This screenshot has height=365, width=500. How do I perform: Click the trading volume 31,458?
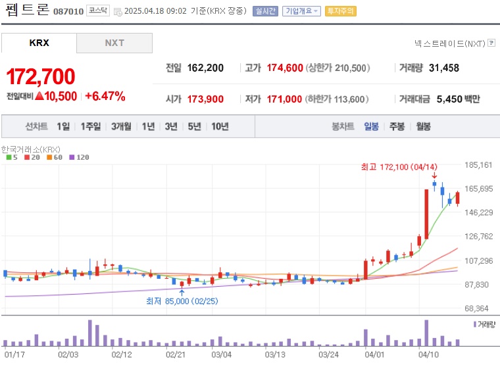(444, 68)
